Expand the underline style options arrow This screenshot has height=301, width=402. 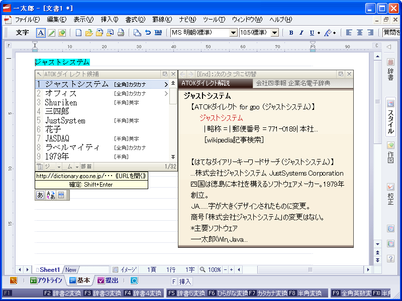(x=319, y=33)
